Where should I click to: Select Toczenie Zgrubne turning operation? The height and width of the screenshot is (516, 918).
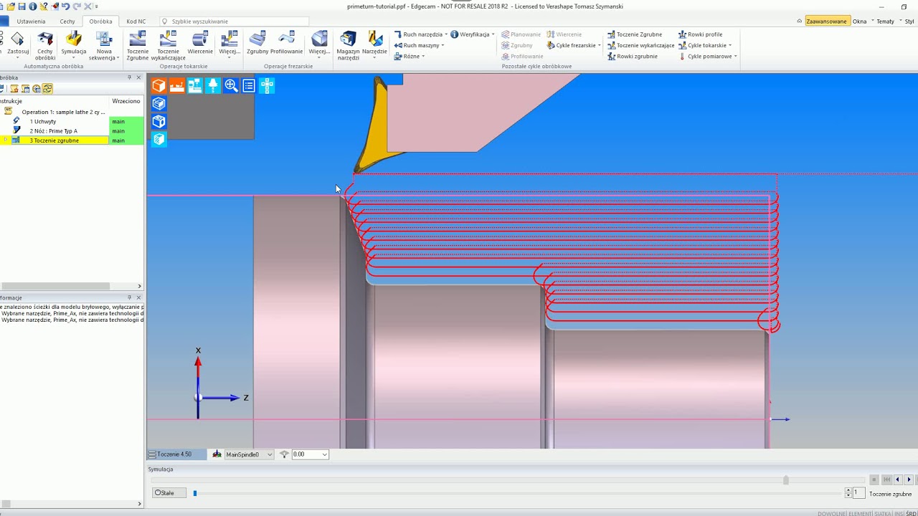coord(138,45)
